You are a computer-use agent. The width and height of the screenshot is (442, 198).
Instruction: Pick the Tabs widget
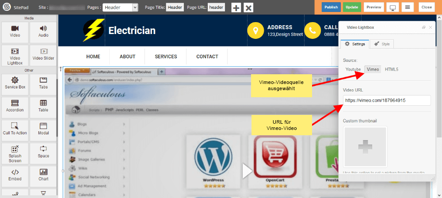(x=43, y=84)
